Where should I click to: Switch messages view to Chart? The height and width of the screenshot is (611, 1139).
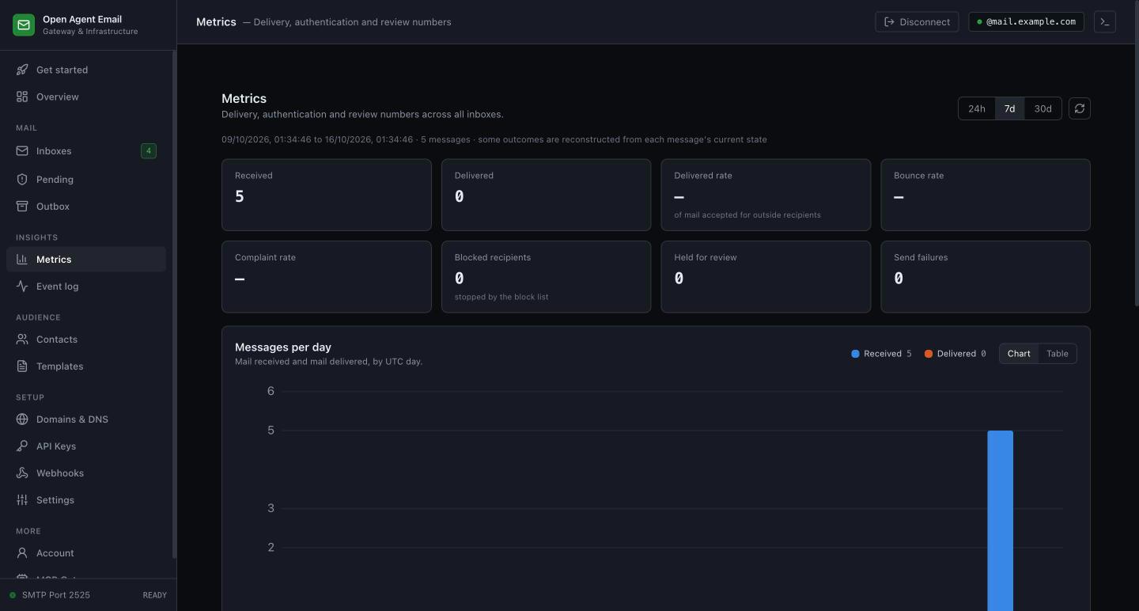1019,354
